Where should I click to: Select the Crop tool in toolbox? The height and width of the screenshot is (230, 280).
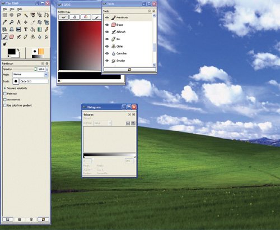click(x=32, y=22)
